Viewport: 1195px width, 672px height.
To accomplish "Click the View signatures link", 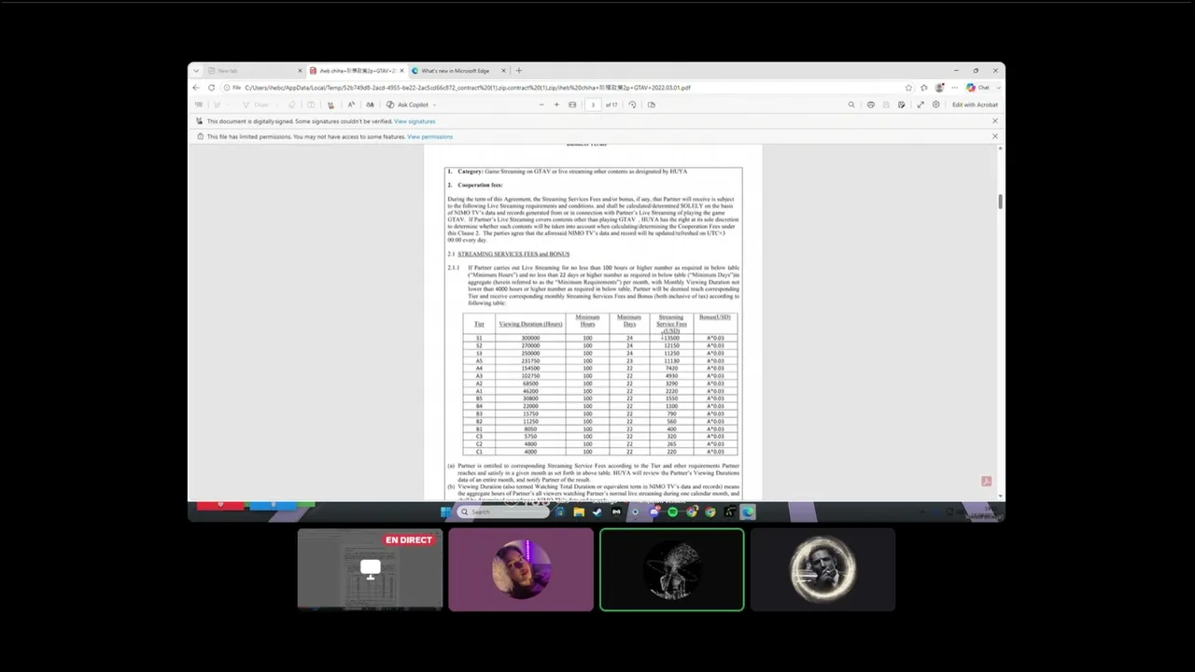I will [415, 121].
